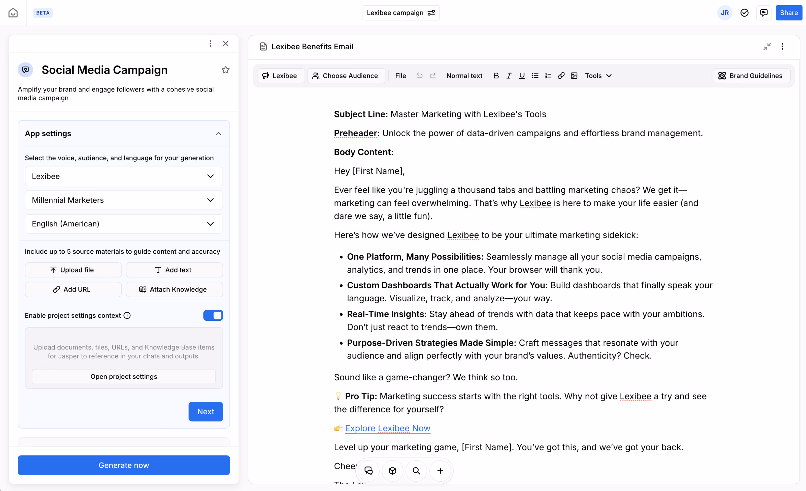Click the Lexibee campaign project selector
This screenshot has width=806, height=491.
pyautogui.click(x=400, y=13)
